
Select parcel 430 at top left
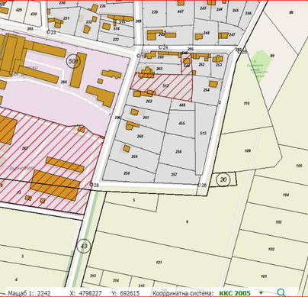(34, 14)
